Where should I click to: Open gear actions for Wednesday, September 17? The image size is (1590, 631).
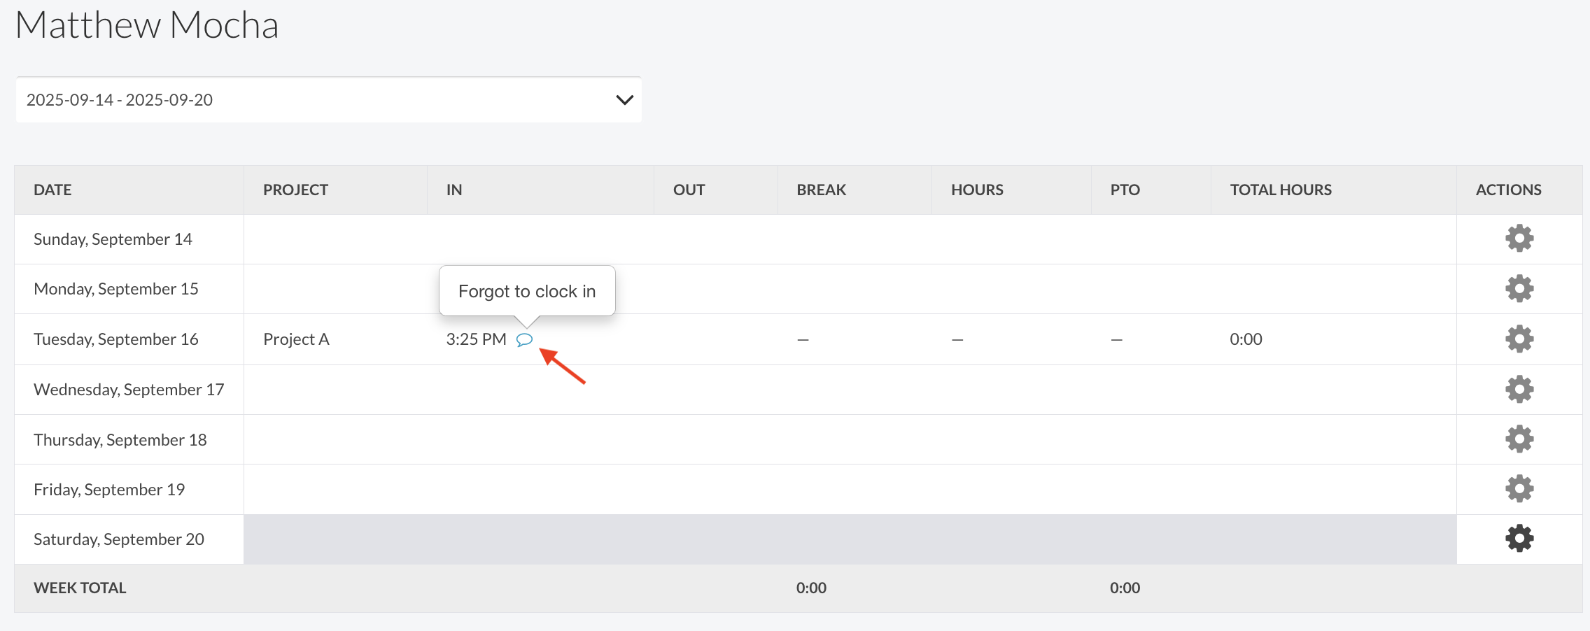coord(1519,389)
